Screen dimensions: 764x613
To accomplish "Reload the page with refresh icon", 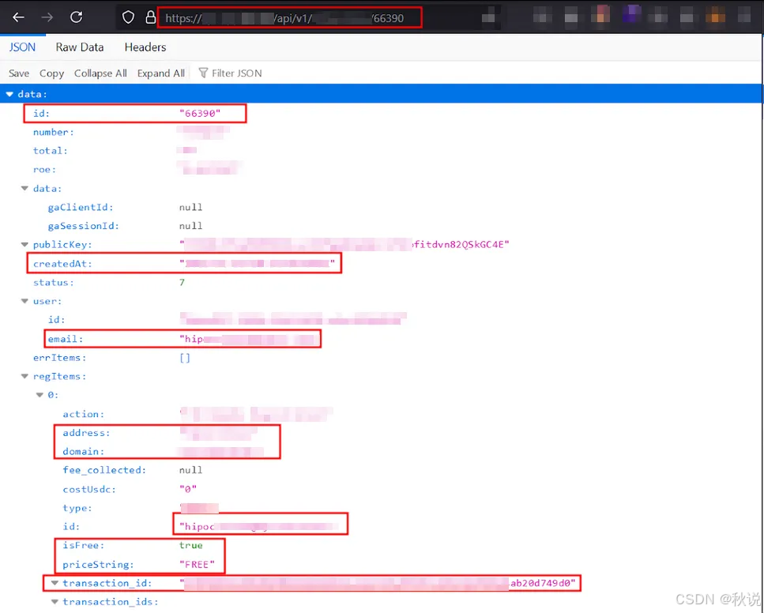I will (76, 17).
